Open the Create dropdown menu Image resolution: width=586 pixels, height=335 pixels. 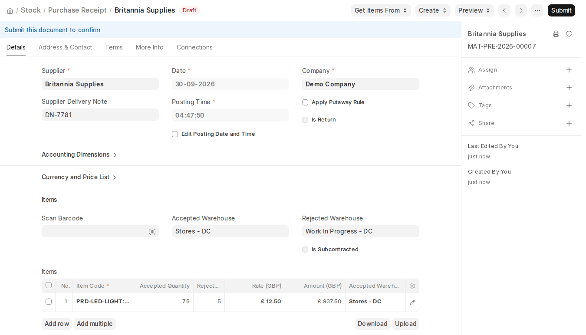pos(433,10)
